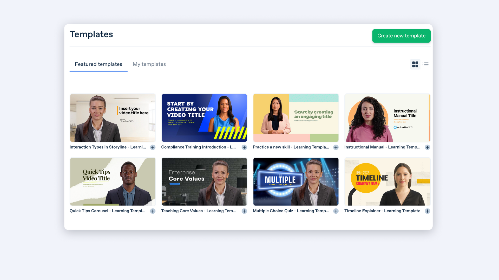Add Compliance Training Introduction template

[244, 147]
